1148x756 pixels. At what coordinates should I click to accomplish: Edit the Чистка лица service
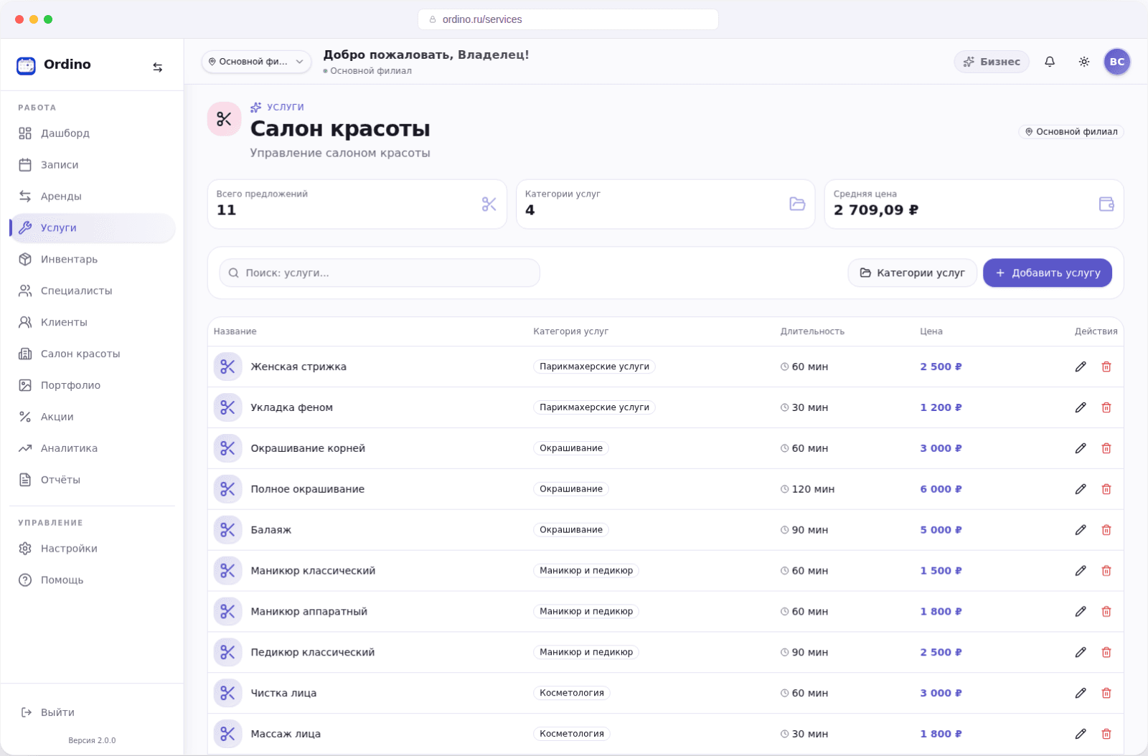coord(1081,694)
